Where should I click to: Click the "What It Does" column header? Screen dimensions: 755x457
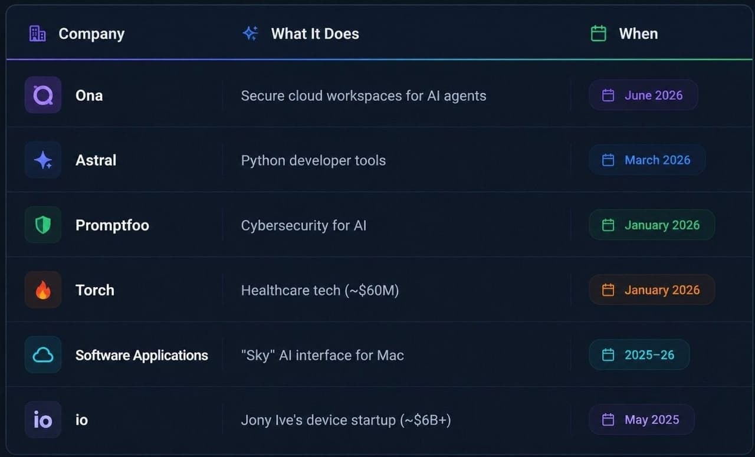pyautogui.click(x=315, y=34)
